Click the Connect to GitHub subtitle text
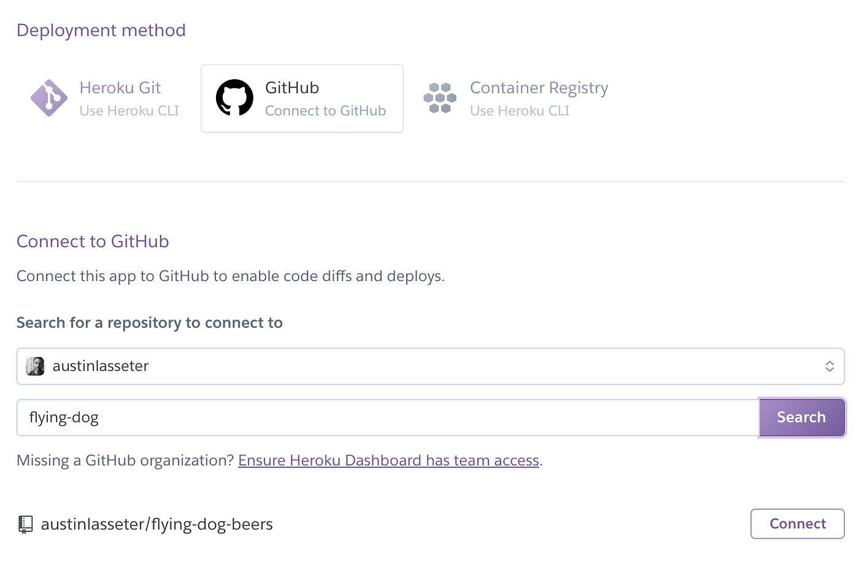 point(326,111)
